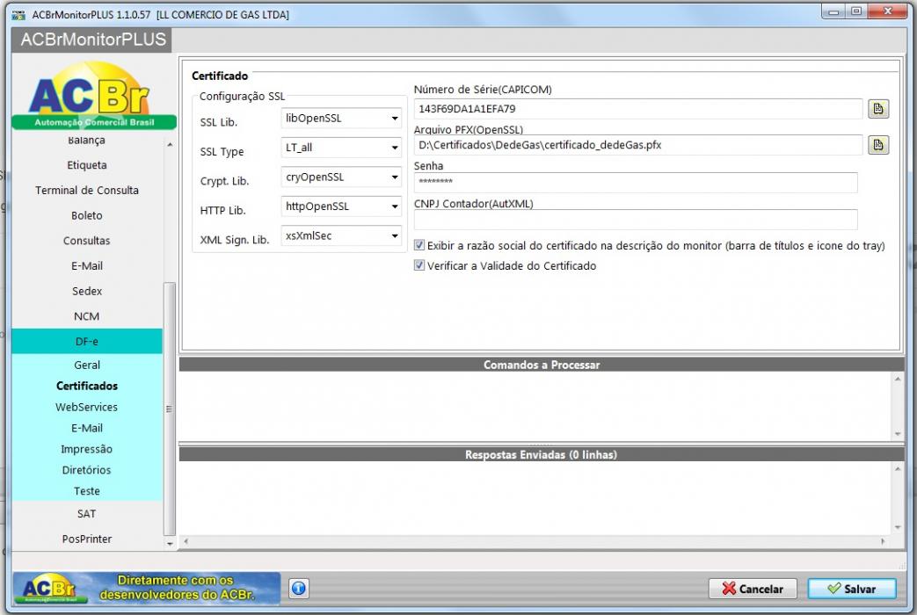Open the SSL Lib. dropdown

(341, 118)
